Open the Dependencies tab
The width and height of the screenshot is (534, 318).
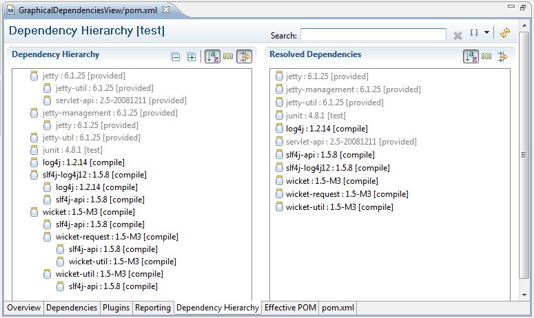[x=72, y=308]
